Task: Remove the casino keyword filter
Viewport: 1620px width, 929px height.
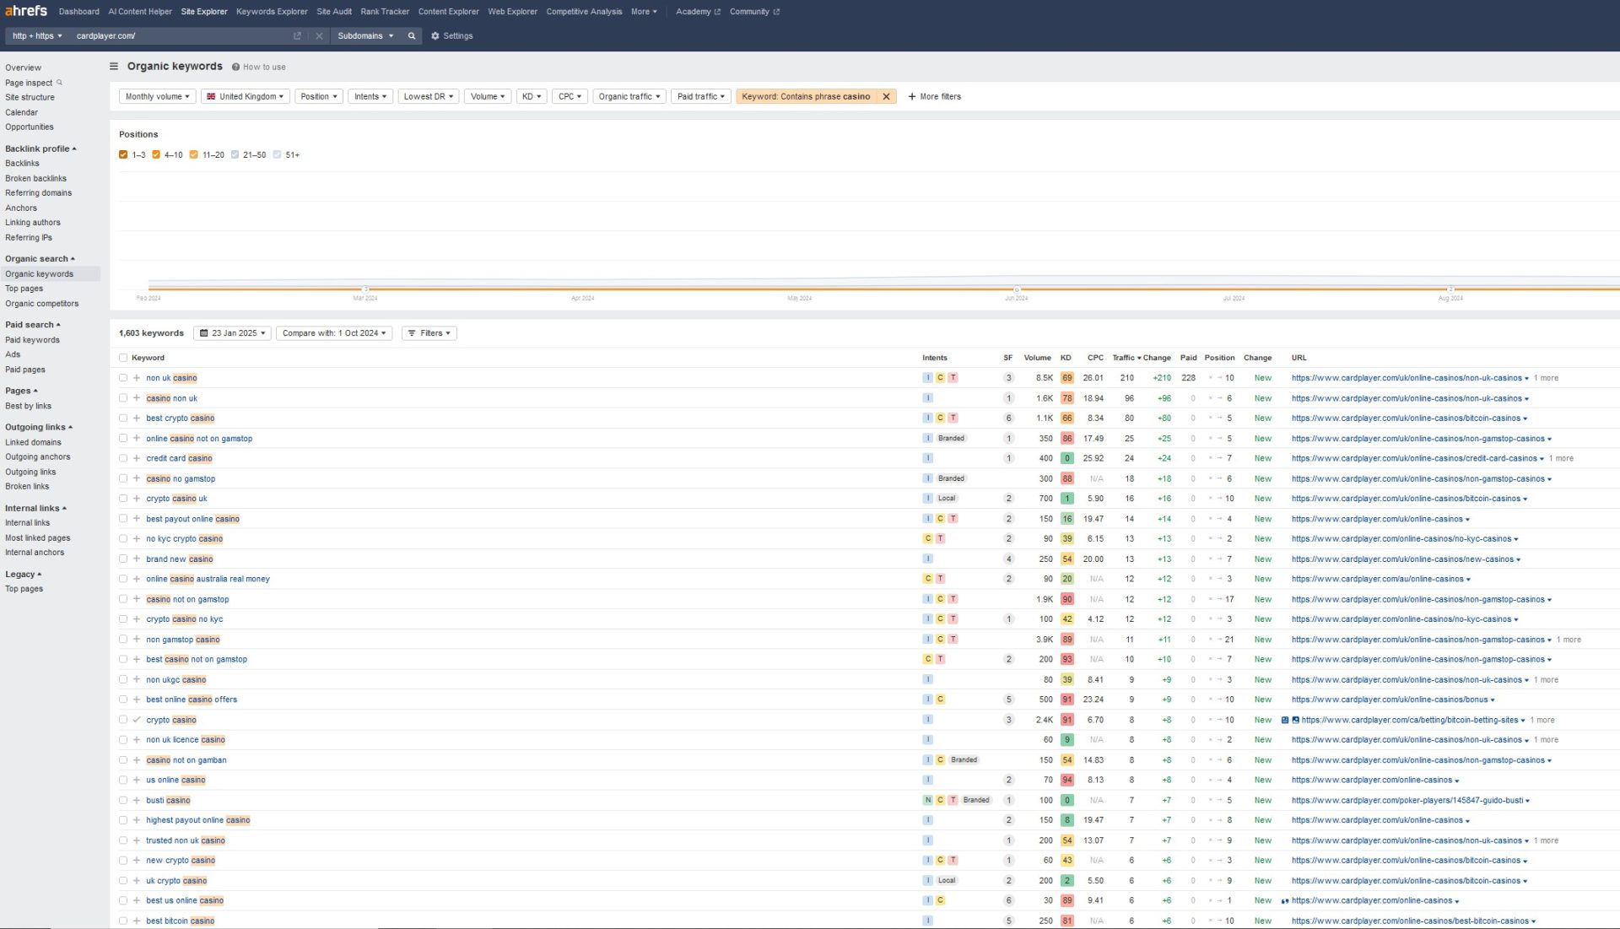Action: [886, 96]
